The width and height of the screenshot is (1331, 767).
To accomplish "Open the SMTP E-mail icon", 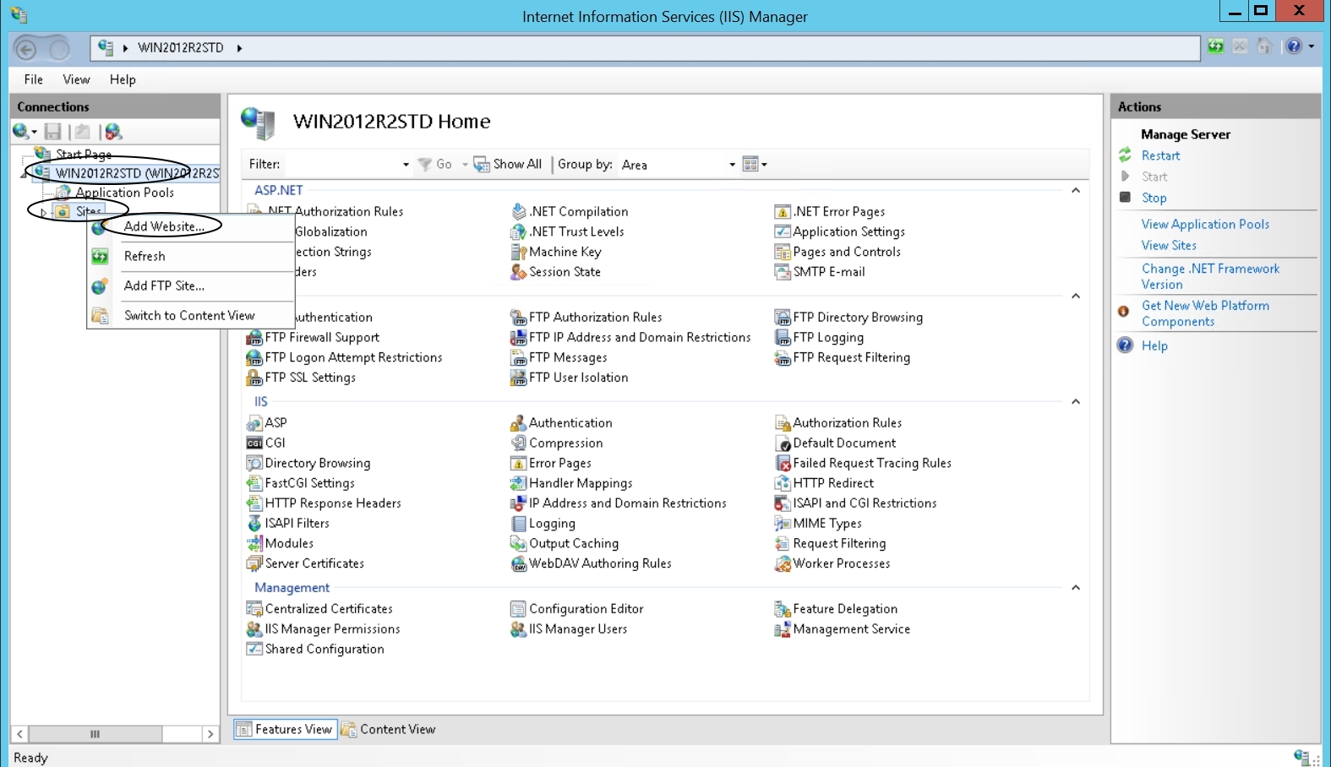I will (783, 272).
